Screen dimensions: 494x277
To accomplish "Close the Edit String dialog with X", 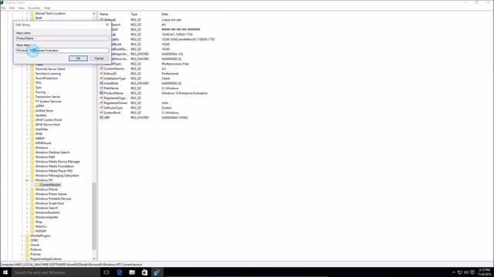I will pyautogui.click(x=107, y=25).
